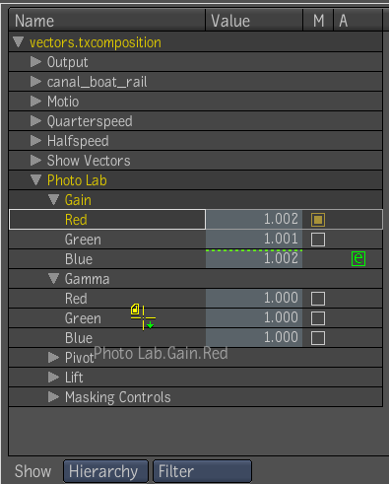Select the Show Vectors tree item
Viewport: 389px width, 484px height.
pyautogui.click(x=89, y=161)
